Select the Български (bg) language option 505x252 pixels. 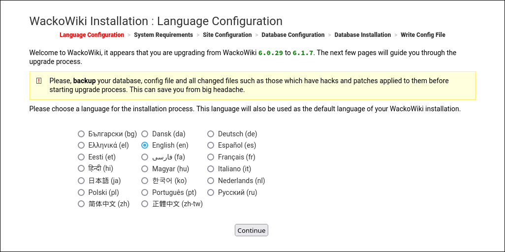(x=81, y=134)
